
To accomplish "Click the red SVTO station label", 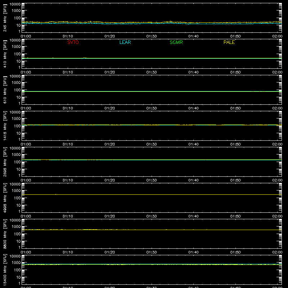I will [x=73, y=42].
